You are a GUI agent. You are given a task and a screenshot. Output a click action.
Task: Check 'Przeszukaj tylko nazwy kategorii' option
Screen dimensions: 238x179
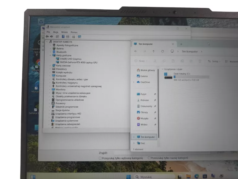click(x=149, y=158)
